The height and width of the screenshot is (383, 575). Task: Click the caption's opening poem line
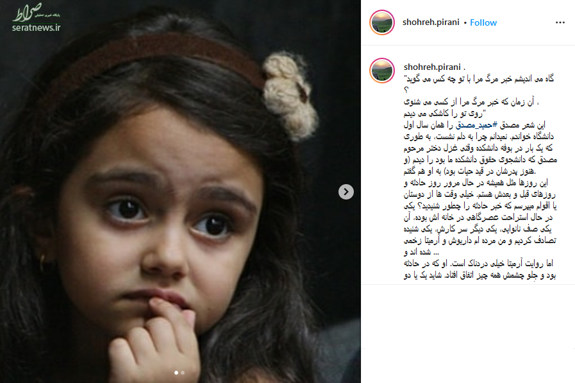[479, 79]
